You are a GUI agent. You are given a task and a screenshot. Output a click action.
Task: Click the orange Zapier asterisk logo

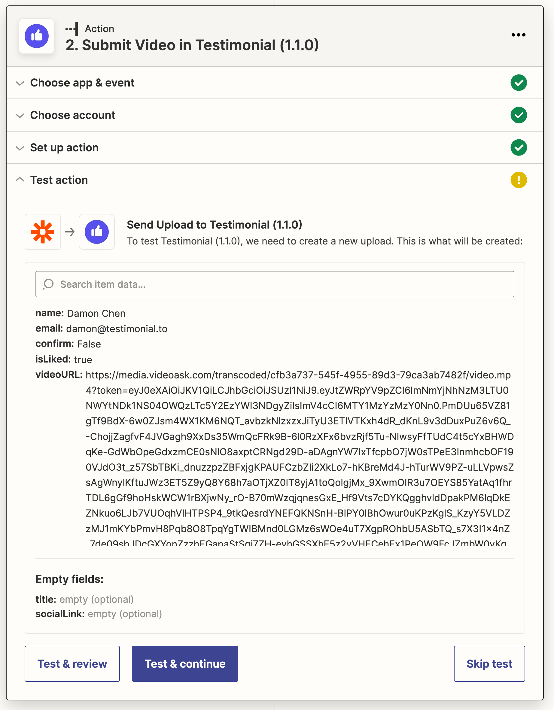click(x=43, y=232)
